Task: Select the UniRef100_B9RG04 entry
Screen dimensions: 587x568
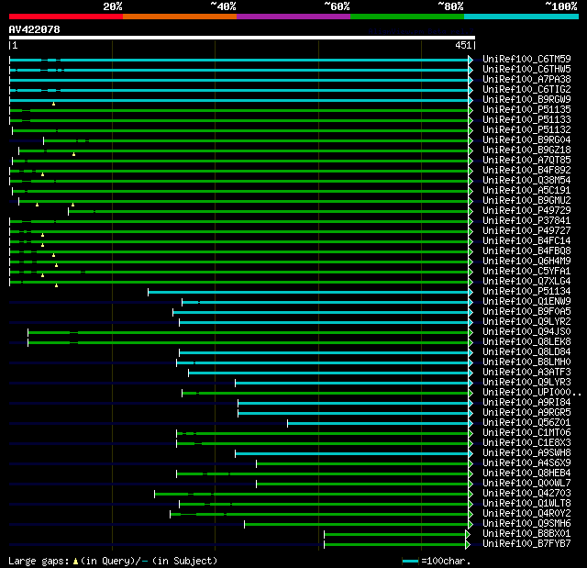Action: pyautogui.click(x=526, y=140)
